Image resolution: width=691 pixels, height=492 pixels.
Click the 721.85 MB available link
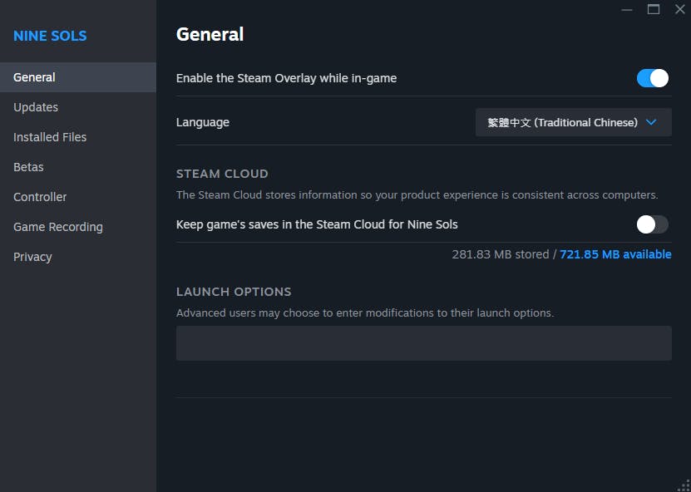click(x=615, y=254)
